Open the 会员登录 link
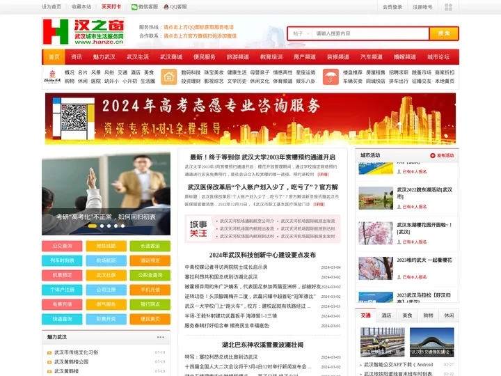Screen dimensions: 501x376 point(392,7)
